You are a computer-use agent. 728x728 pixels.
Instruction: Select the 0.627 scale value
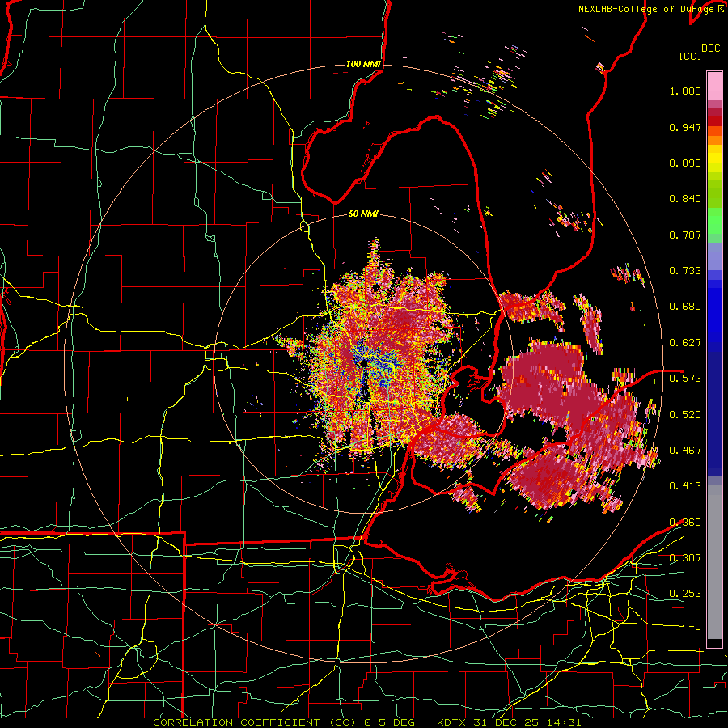tap(685, 343)
